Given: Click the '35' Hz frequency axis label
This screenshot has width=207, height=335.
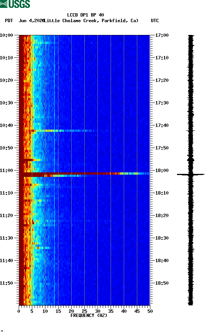Looking at the screenshot, I should (x=111, y=311).
